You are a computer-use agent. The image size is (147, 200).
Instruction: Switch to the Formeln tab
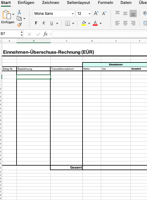click(105, 2)
